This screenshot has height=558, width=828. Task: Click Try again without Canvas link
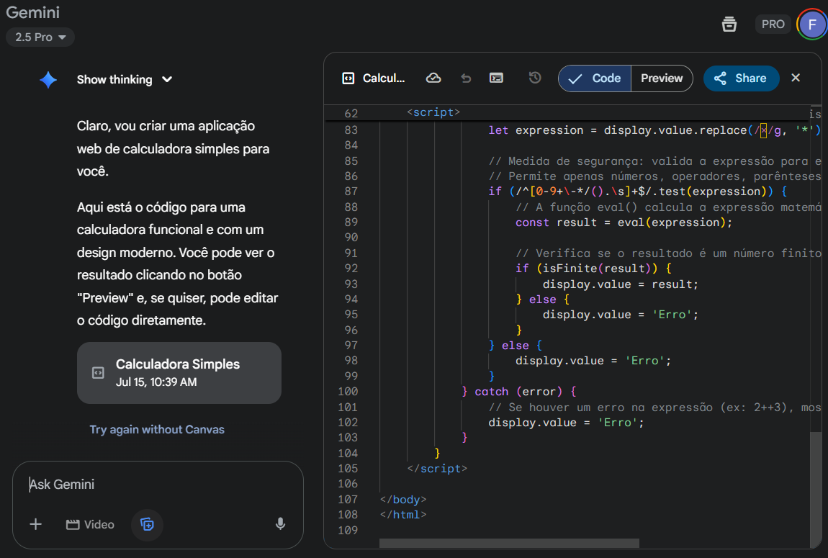click(x=157, y=430)
